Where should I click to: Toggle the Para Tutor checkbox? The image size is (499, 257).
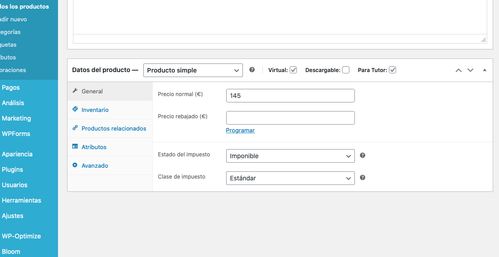pos(392,70)
